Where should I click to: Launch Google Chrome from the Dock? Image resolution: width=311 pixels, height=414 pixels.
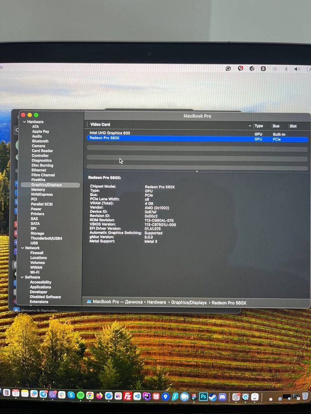tap(90, 395)
